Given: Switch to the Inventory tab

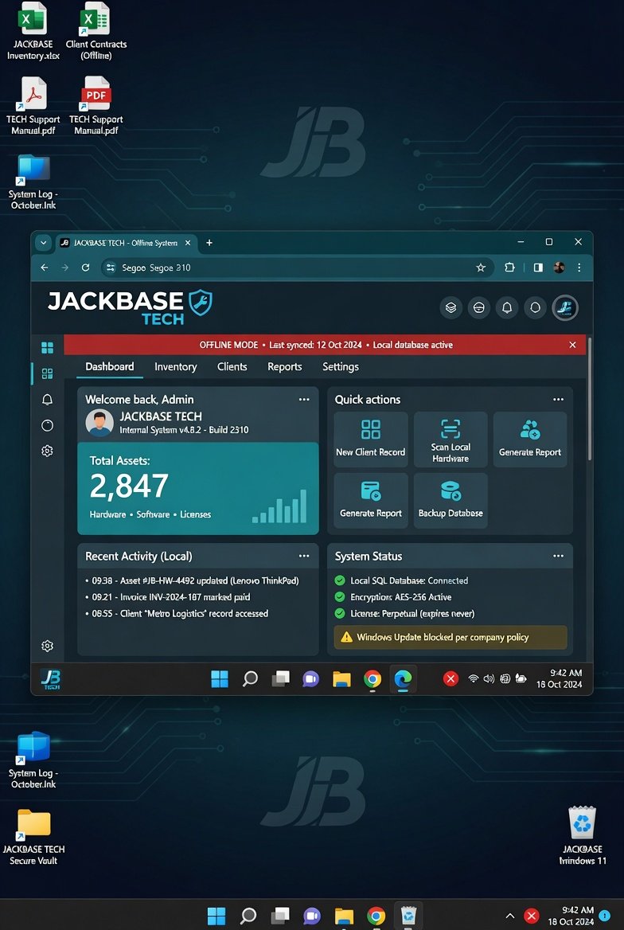Looking at the screenshot, I should click(x=176, y=366).
